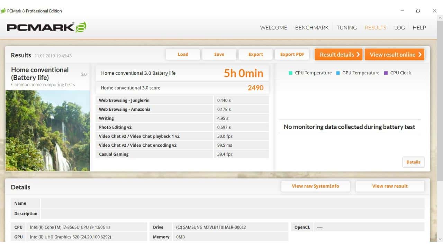
Task: Load a saved result
Action: click(183, 54)
